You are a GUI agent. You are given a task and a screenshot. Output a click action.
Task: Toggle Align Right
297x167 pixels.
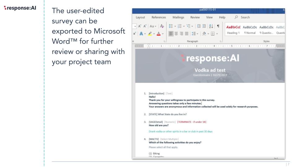[x=182, y=34]
